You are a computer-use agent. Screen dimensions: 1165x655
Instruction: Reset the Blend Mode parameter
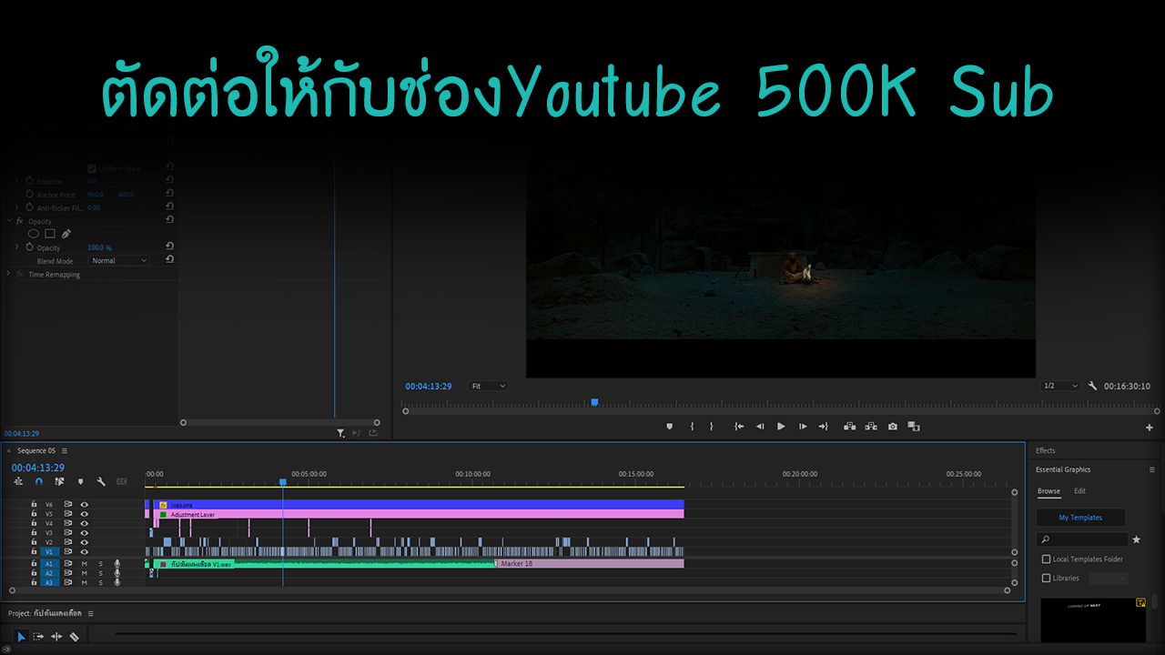pos(169,260)
